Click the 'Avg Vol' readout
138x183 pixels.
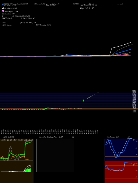coord(89,5)
